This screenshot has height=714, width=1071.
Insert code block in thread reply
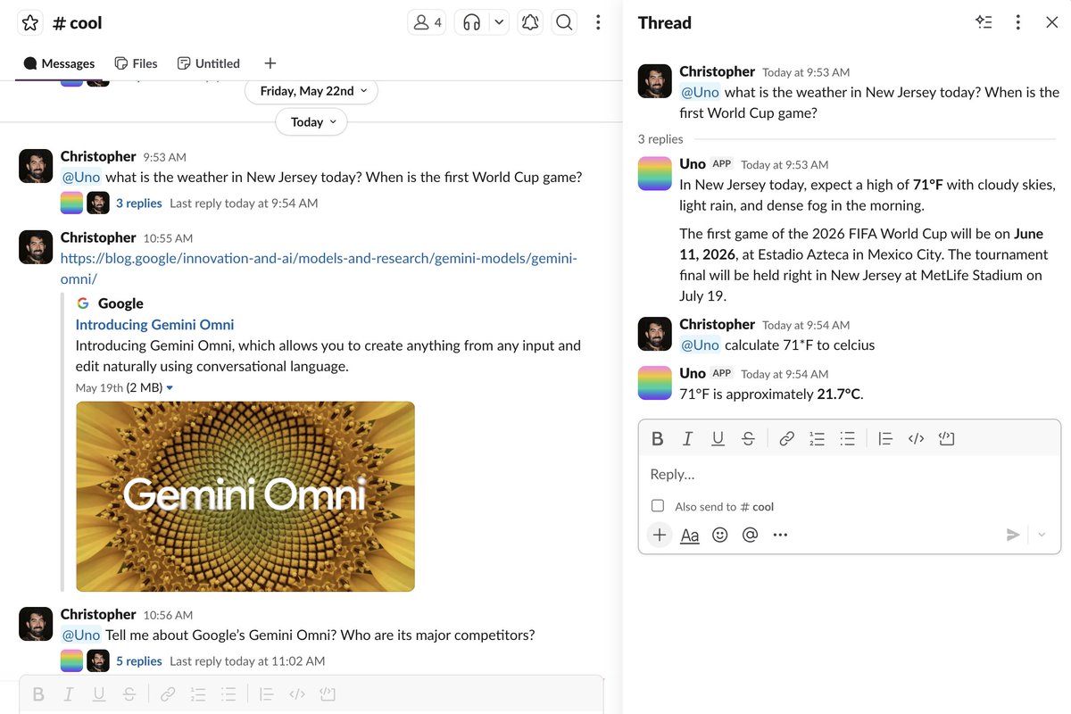[x=947, y=438]
